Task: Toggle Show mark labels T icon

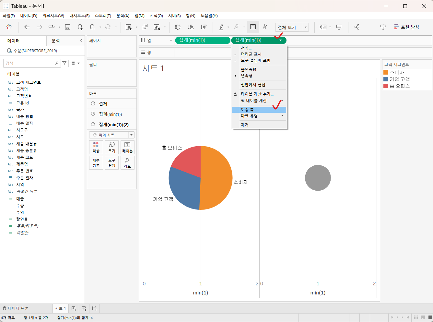Action: click(253, 27)
